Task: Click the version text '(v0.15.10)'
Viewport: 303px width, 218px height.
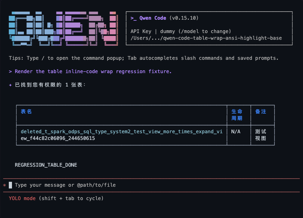Action: click(184, 18)
